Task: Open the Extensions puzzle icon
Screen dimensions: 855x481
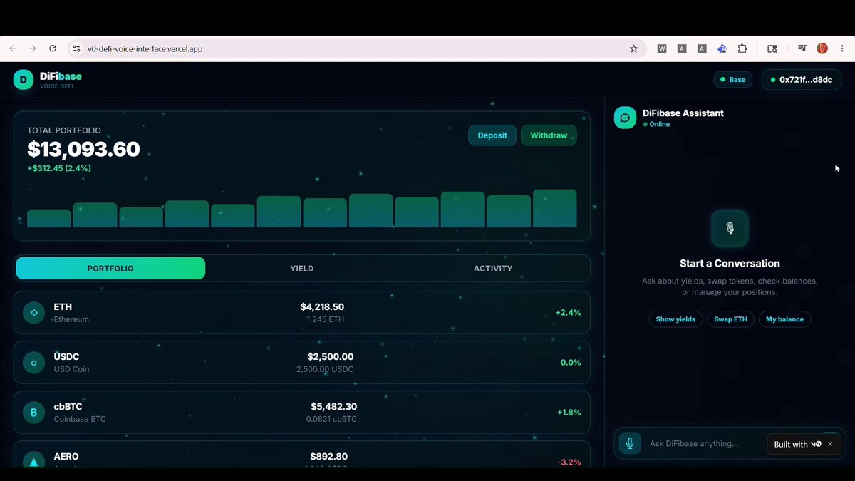Action: point(742,48)
